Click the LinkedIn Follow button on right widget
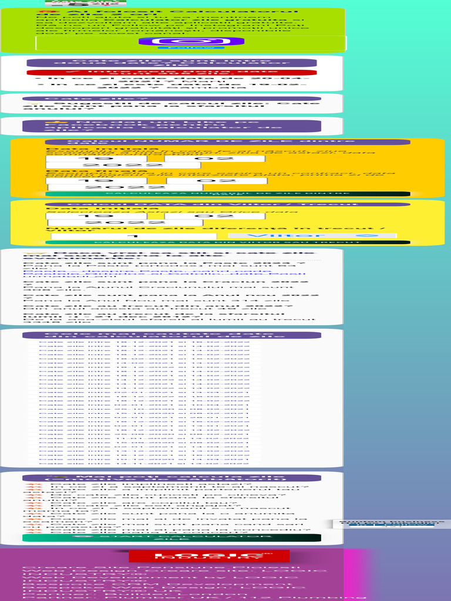Viewport: 451px width, 601px height. point(404,525)
